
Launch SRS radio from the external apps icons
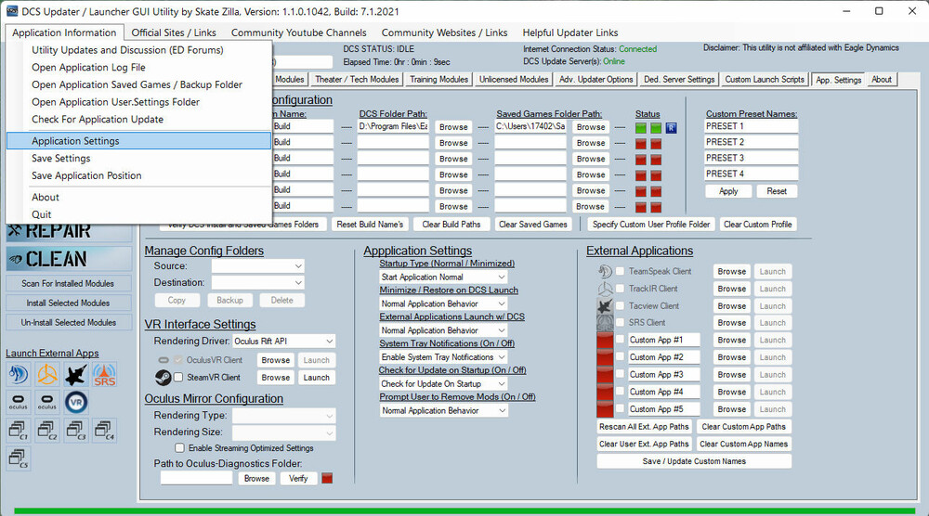tap(104, 375)
